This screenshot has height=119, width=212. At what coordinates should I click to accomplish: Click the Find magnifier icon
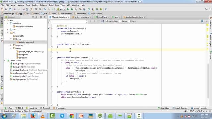point(36,9)
